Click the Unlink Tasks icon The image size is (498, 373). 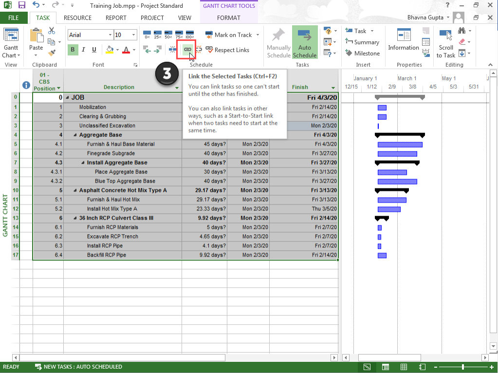pyautogui.click(x=199, y=49)
